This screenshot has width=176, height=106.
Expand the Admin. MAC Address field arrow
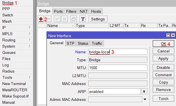(x=145, y=99)
